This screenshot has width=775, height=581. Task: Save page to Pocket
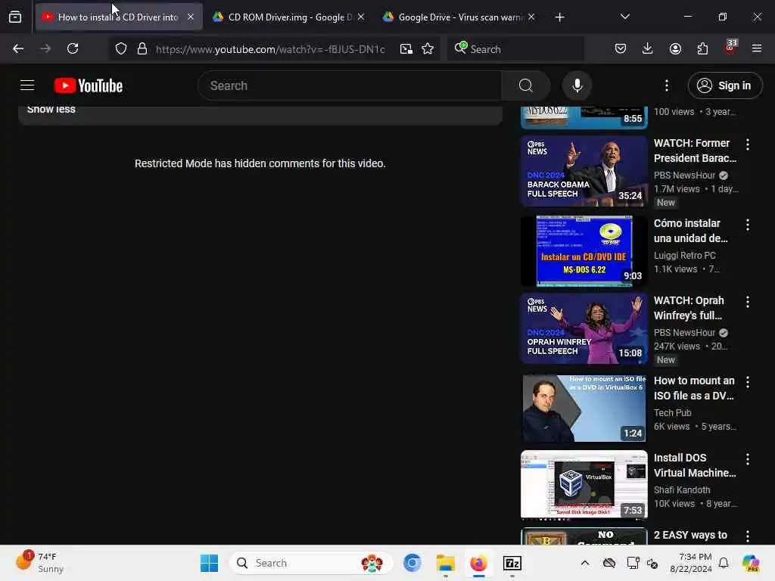(621, 48)
